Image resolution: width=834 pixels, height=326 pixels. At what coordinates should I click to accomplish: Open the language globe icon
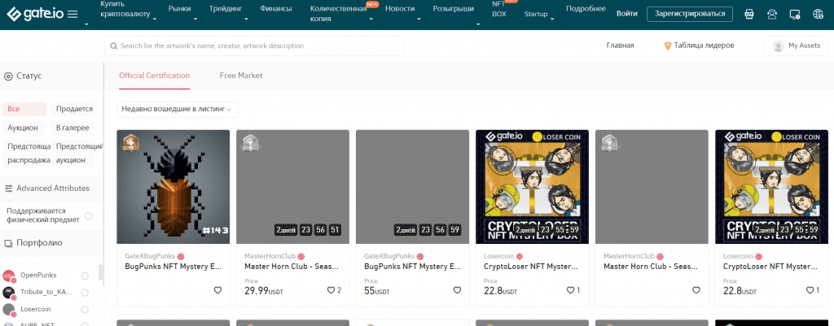click(818, 15)
